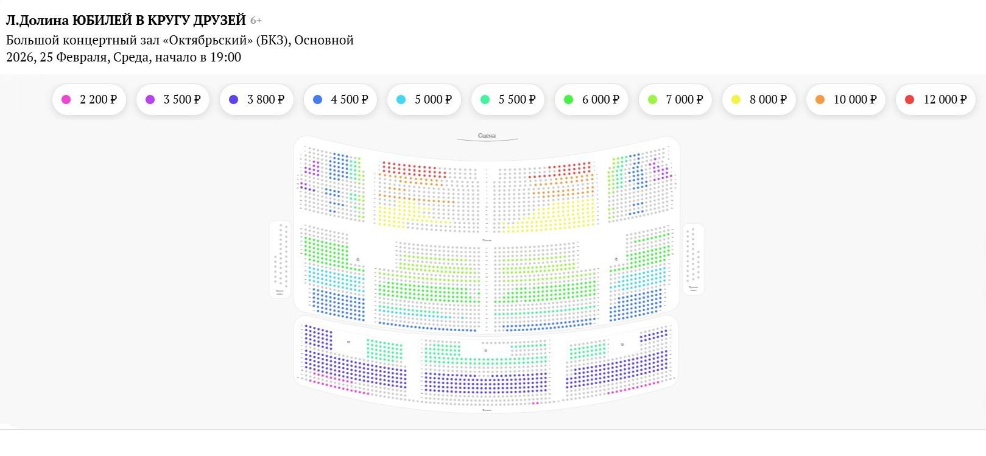Screen dimensions: 986x456
Task: Toggle the 3 800 ₽ price filter
Action: click(x=256, y=99)
